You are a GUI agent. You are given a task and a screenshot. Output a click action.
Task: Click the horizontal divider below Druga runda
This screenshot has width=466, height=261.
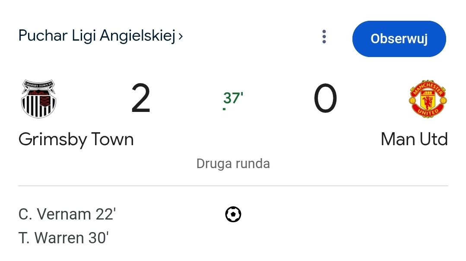point(233,186)
